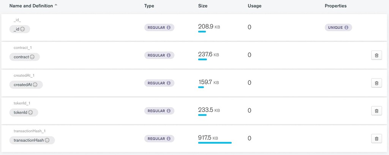This screenshot has width=389, height=155.
Task: Click ascending arrow icon on createdAt field
Action: 35,85
